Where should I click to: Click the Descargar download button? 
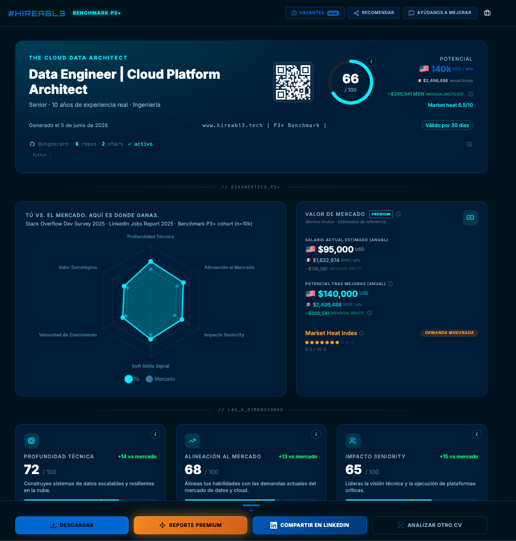tap(72, 525)
